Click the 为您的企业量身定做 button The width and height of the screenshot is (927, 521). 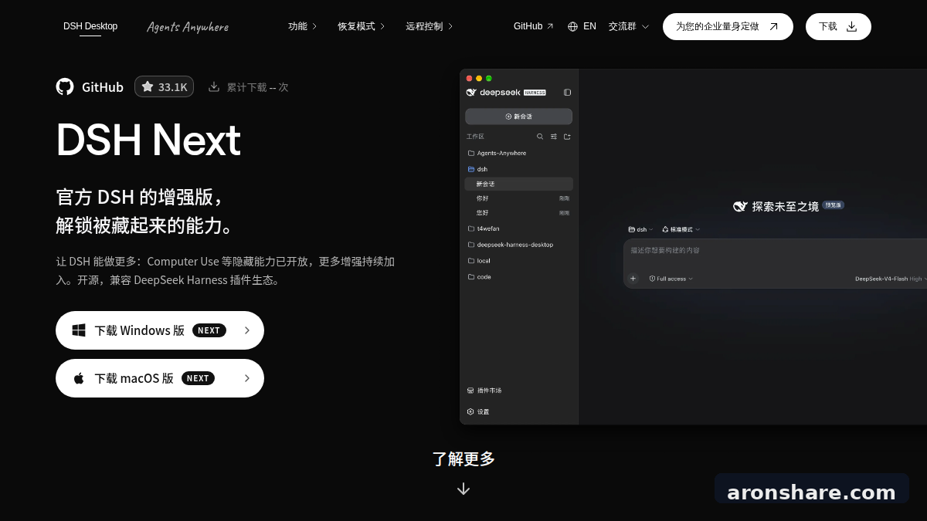(x=728, y=26)
